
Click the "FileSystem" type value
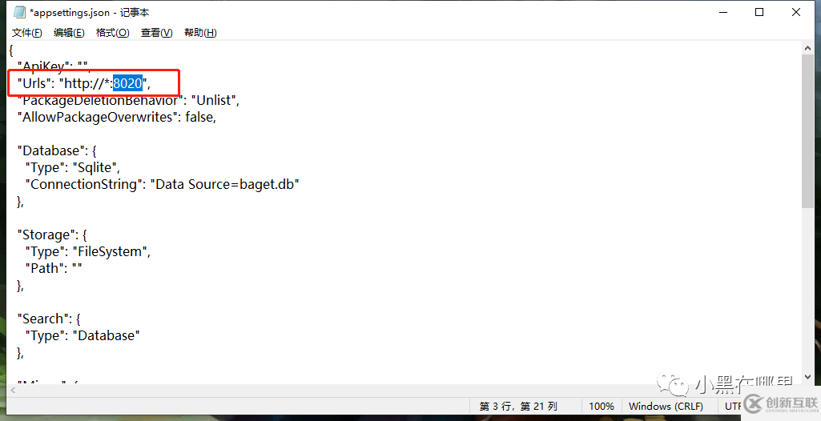click(110, 251)
